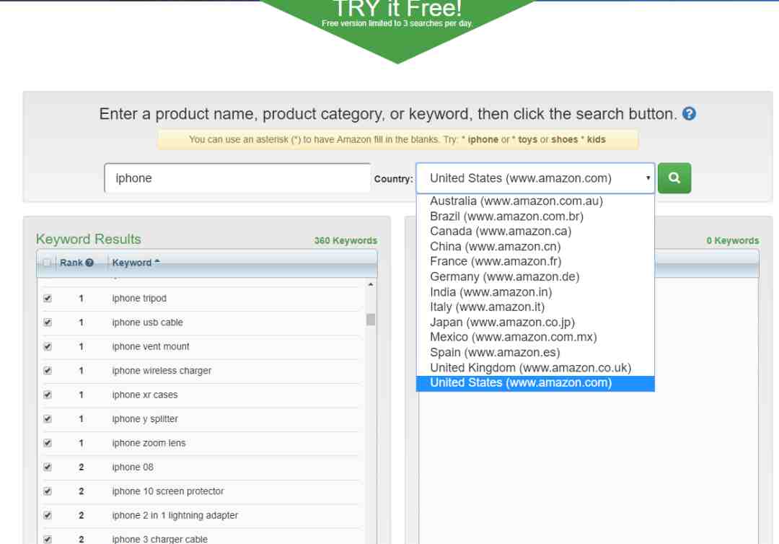
Task: Click the product search input field
Action: 237,178
